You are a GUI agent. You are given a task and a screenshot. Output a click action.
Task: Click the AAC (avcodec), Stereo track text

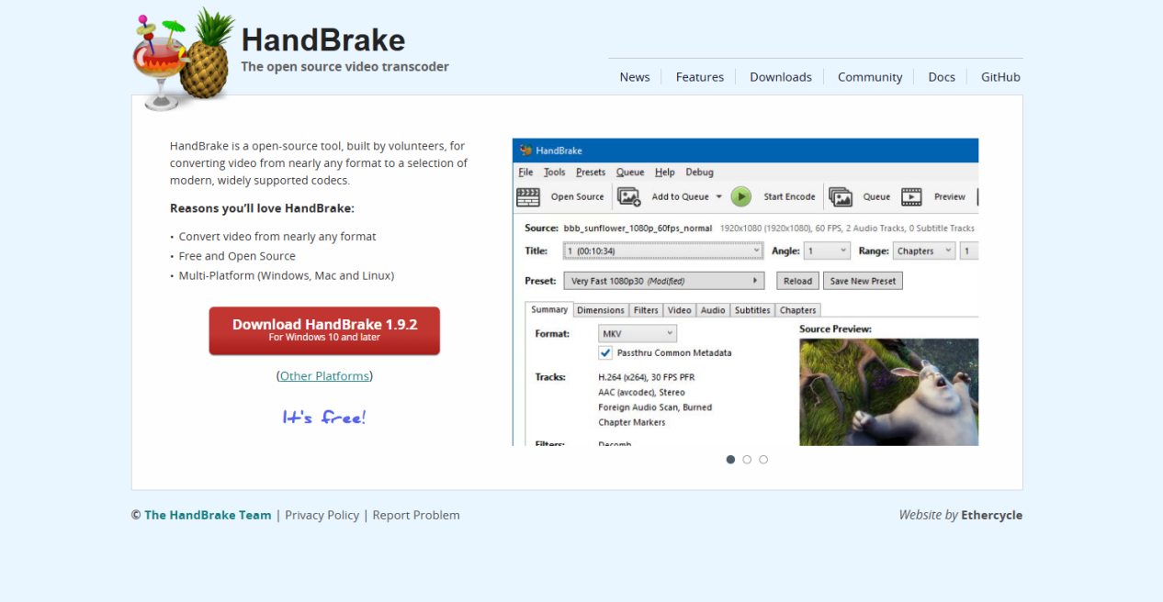tap(641, 392)
